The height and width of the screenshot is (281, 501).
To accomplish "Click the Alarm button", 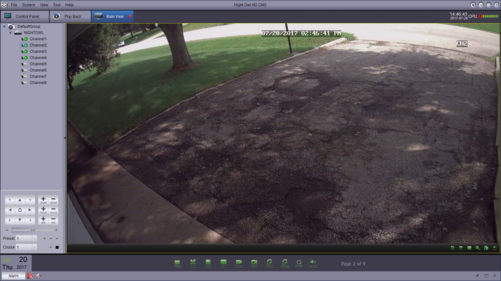I will 13,276.
